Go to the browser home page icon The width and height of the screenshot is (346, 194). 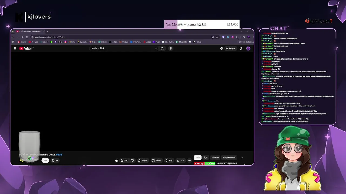(x=27, y=37)
